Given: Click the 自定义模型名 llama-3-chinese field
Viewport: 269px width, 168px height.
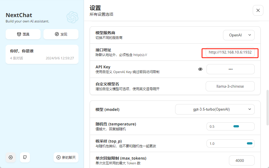Looking at the screenshot, I should click(x=230, y=86).
